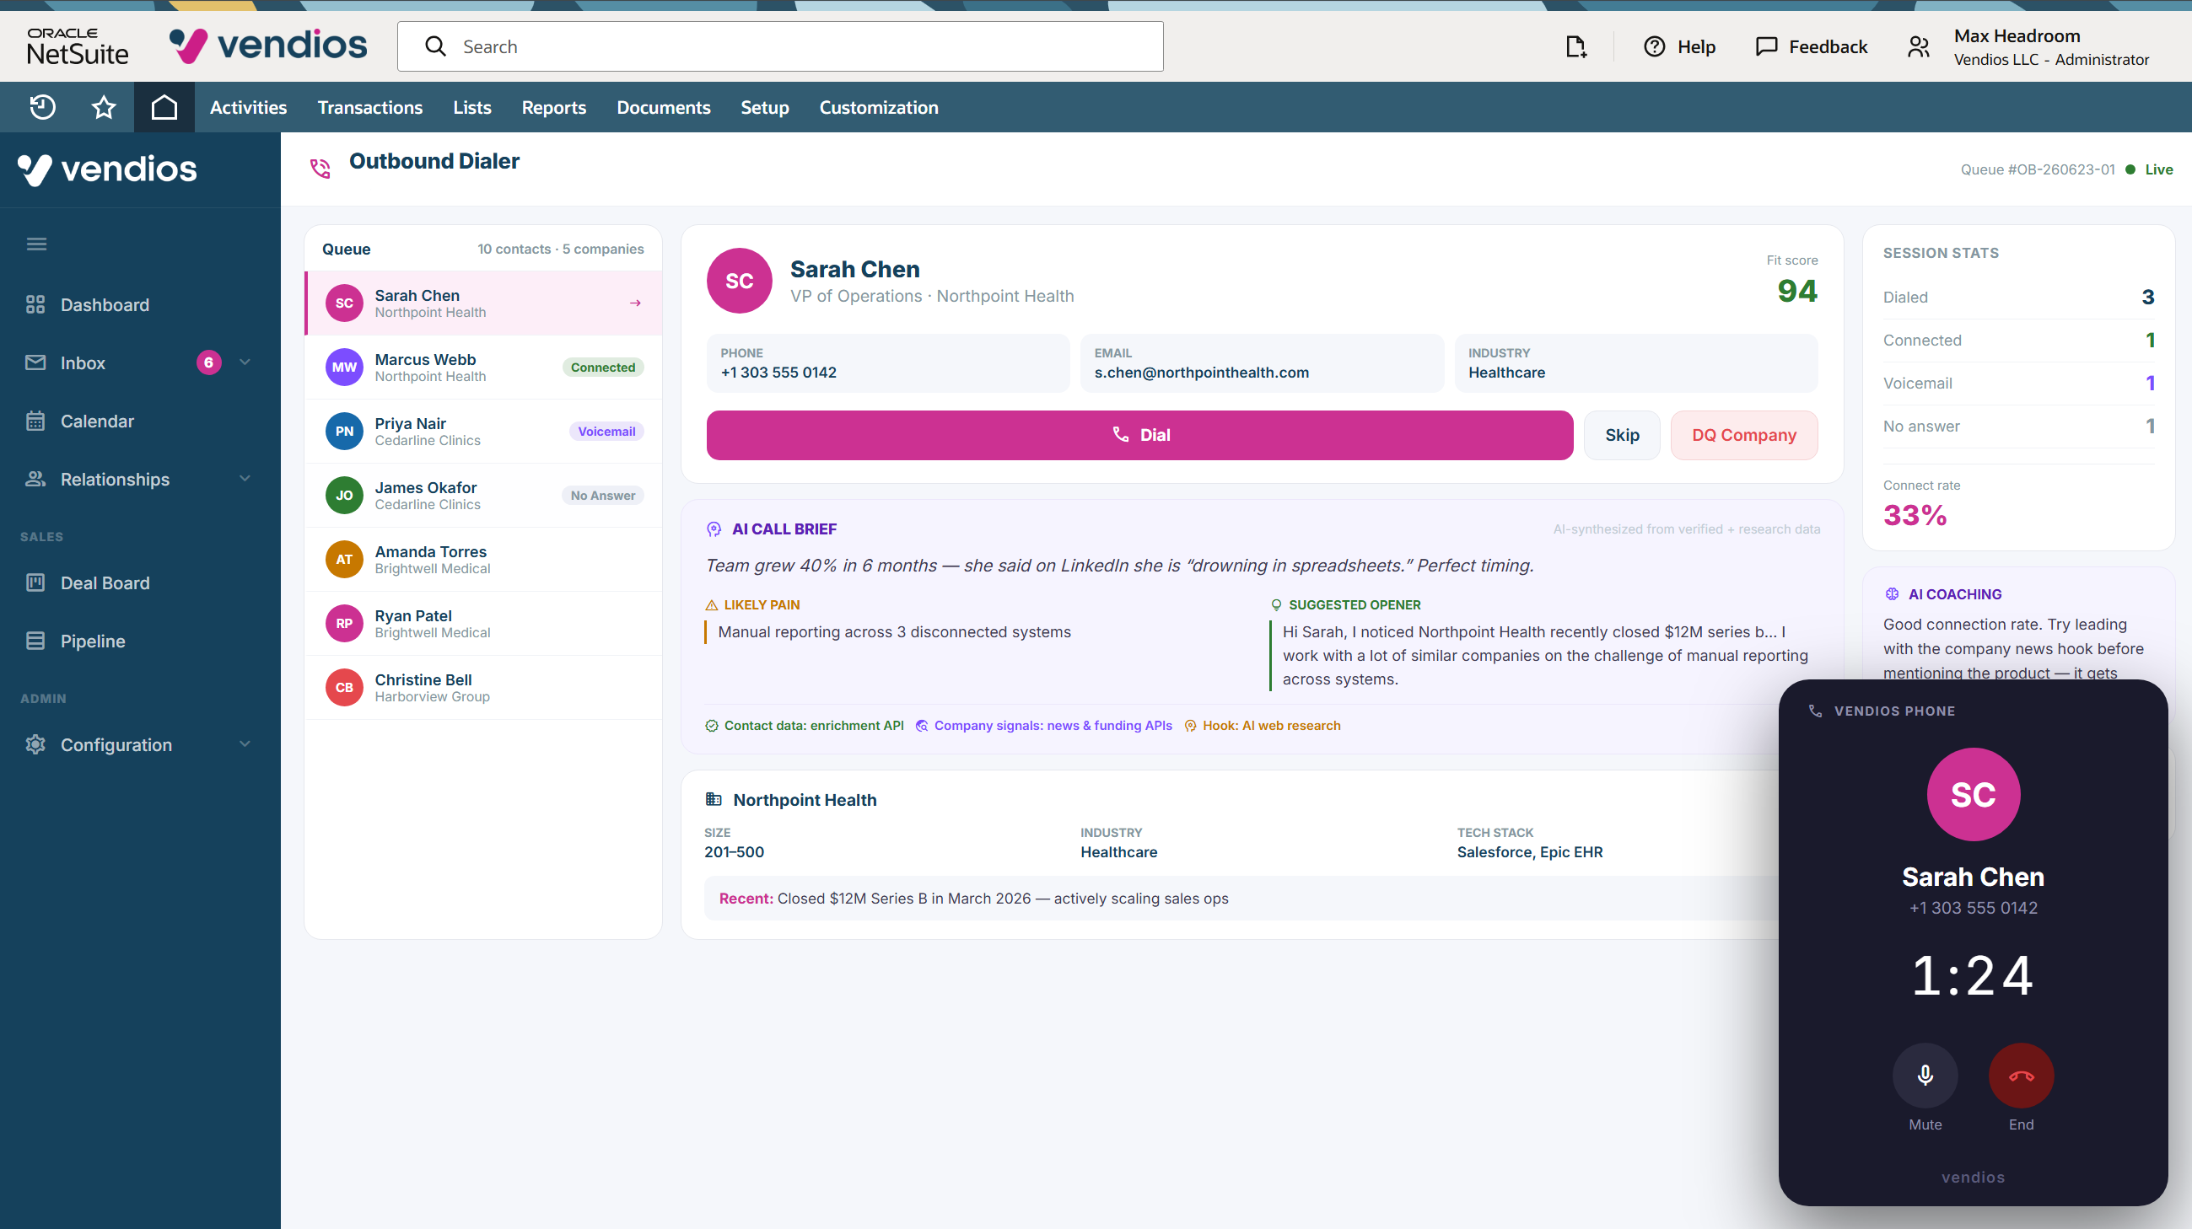
Task: Click the Northpoint Health building icon
Action: 713,799
